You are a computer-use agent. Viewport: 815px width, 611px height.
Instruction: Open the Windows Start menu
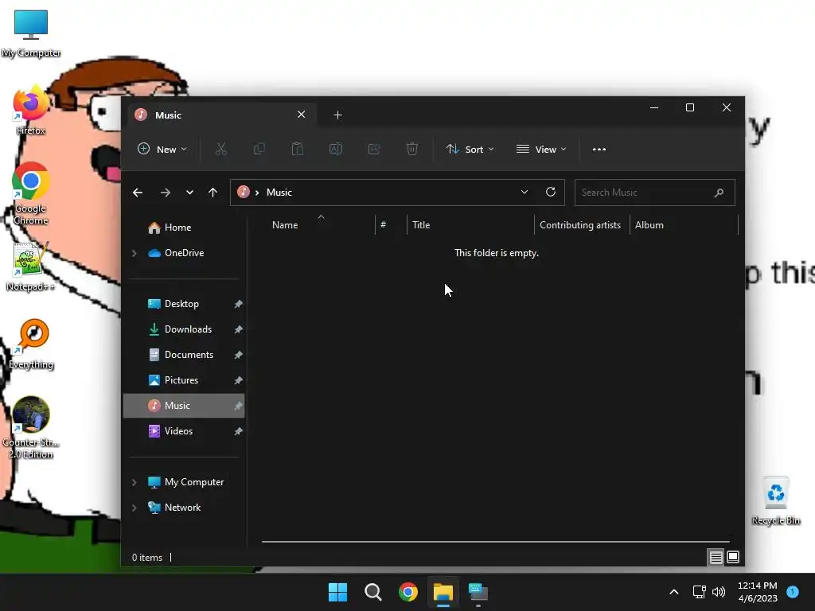337,592
